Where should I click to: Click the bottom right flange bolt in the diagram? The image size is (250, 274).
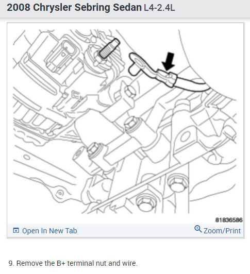tap(178, 183)
